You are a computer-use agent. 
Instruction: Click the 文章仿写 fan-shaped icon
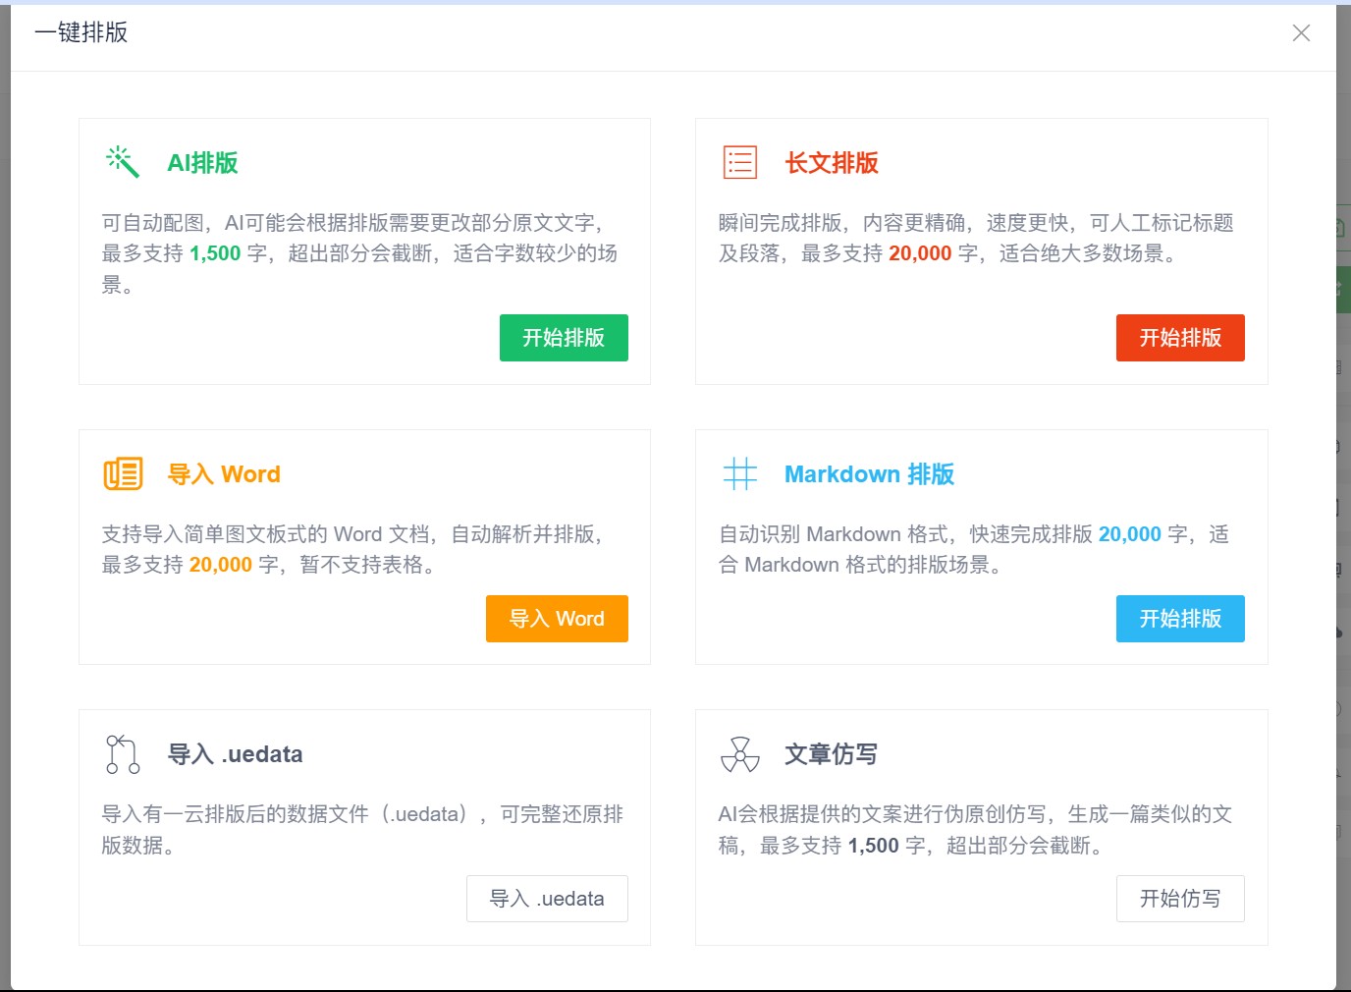(x=739, y=753)
